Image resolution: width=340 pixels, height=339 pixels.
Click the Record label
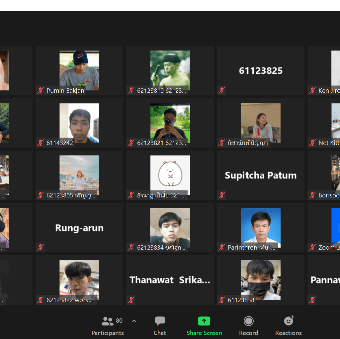point(248,333)
